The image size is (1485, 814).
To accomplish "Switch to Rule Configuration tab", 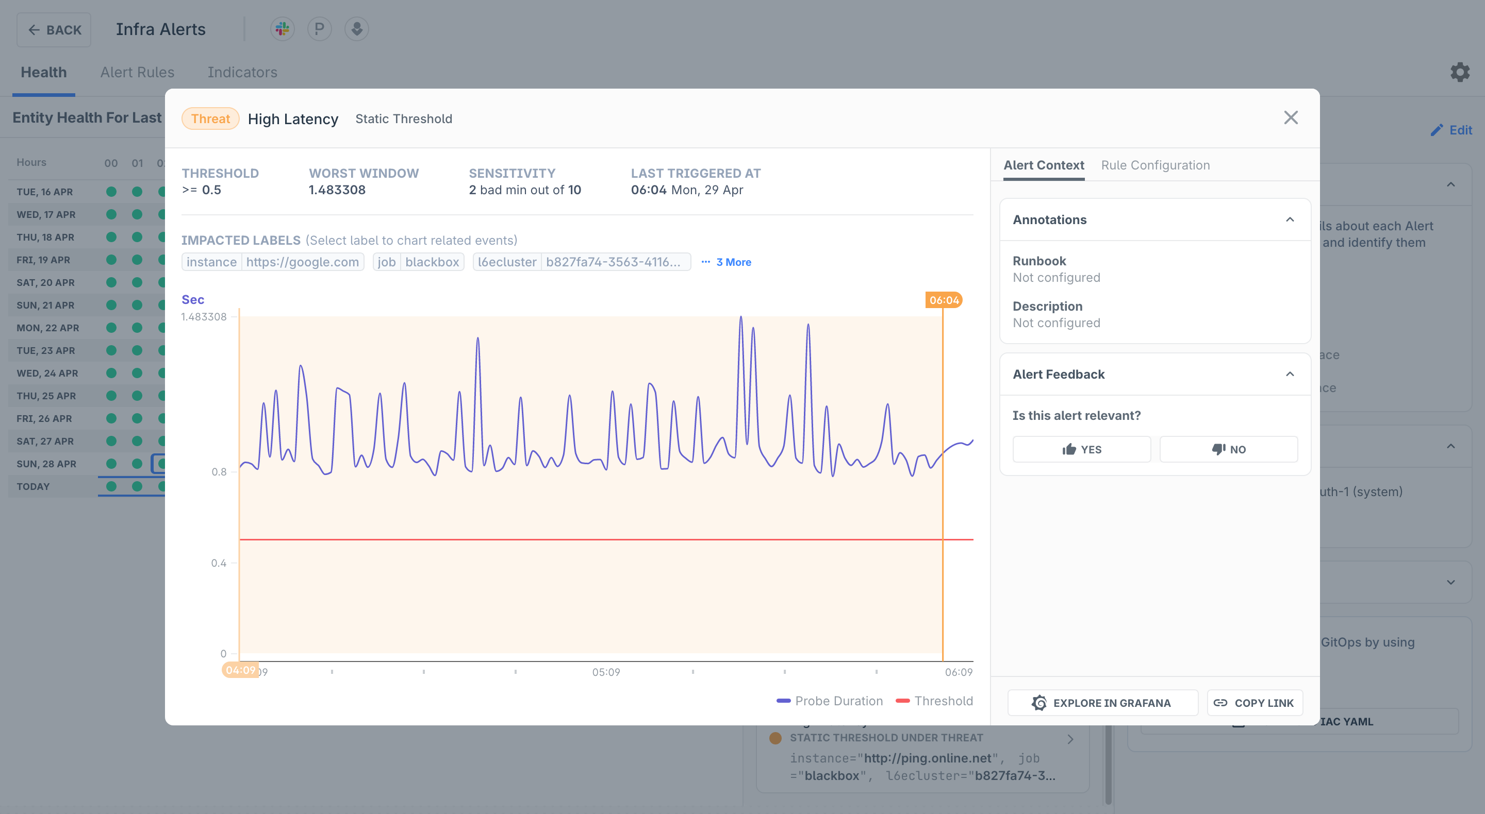I will pos(1155,165).
